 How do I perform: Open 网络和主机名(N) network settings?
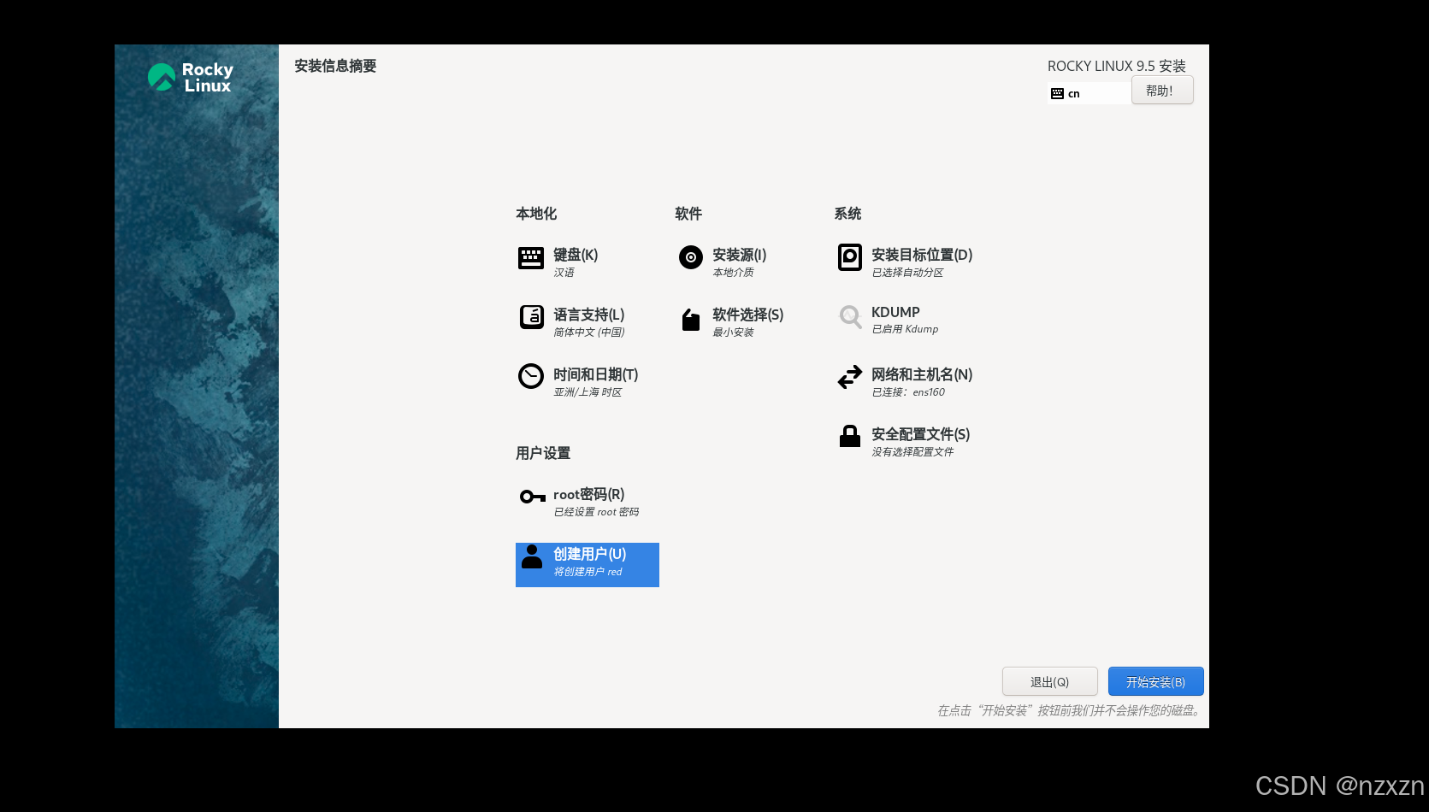(x=921, y=374)
